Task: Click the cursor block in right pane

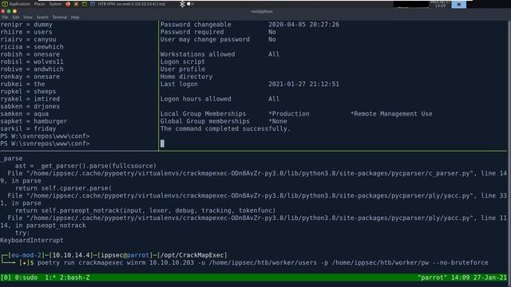Action: [x=162, y=143]
